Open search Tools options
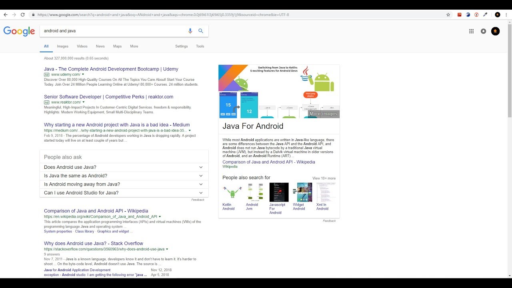Viewport: 512px width, 288px height. click(x=200, y=46)
